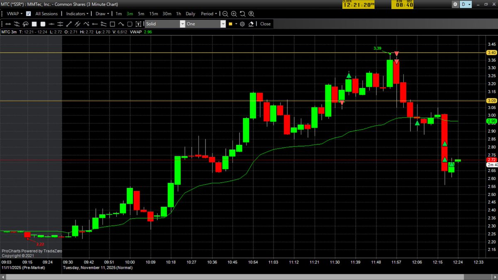Expand the Indicators dropdown

(76, 14)
